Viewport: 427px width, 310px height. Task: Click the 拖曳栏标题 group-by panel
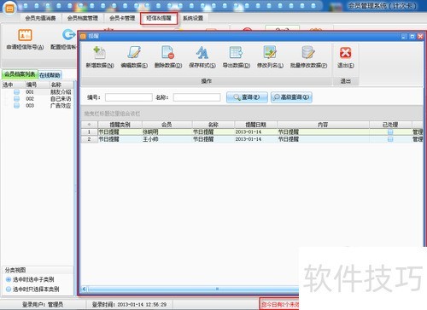point(252,114)
